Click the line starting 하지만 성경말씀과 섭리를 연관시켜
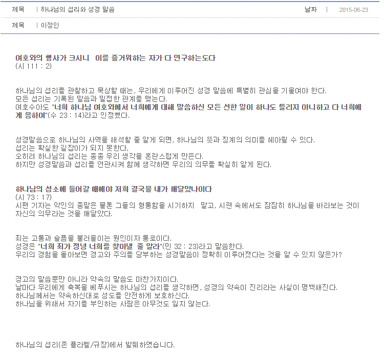384x354 pixels. pos(143,164)
